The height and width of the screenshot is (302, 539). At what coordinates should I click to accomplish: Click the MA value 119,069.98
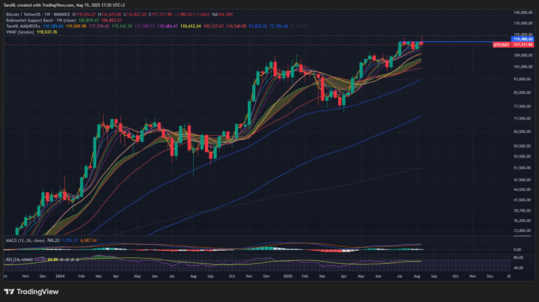76,26
